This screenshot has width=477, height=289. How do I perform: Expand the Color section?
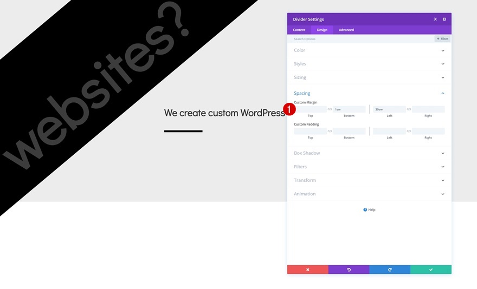click(x=369, y=50)
